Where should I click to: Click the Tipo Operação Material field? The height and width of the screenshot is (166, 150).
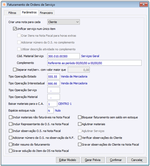54,97
